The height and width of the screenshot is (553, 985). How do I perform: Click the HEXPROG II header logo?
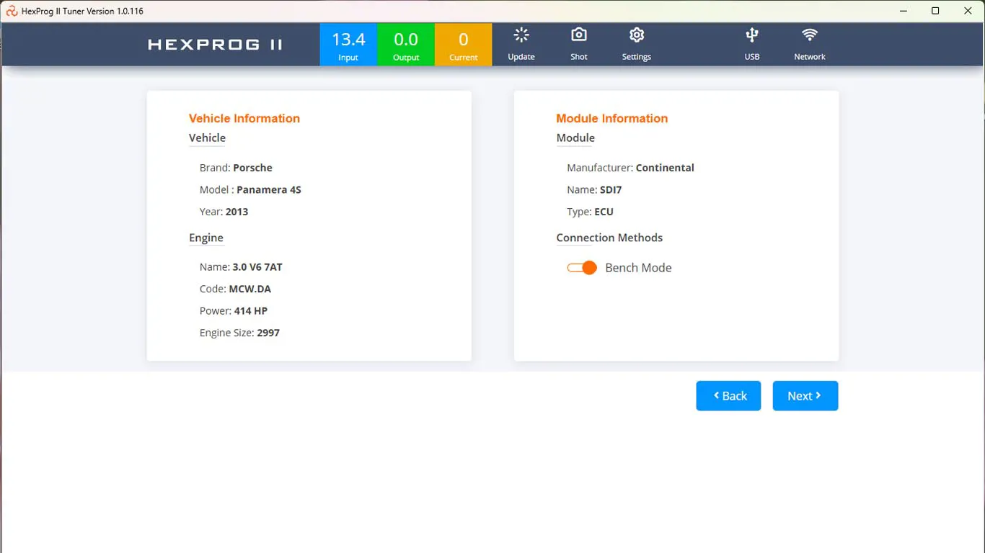216,45
